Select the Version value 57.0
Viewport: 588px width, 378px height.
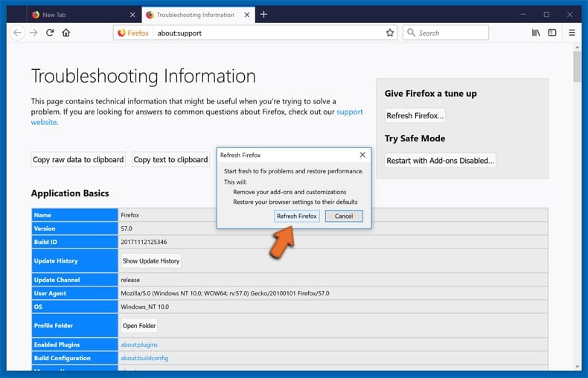pyautogui.click(x=127, y=228)
